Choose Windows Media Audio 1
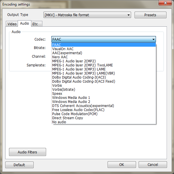This screenshot has height=174, width=174. click(104, 98)
